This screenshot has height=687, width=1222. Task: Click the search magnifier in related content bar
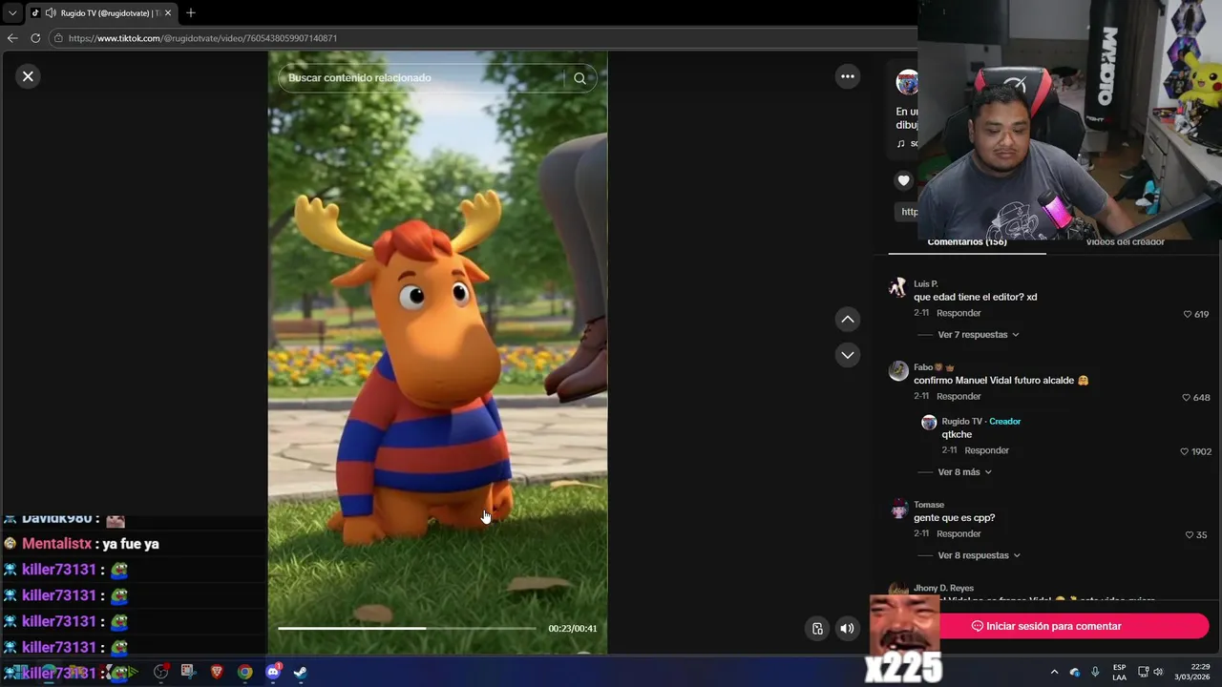[579, 78]
